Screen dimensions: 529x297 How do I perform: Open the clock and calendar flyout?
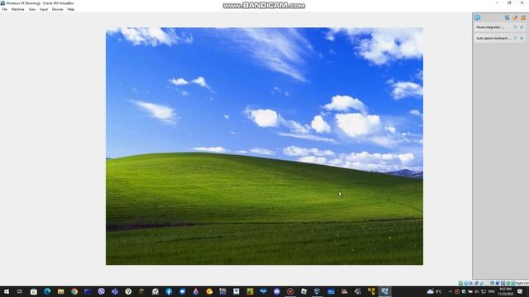pos(505,291)
